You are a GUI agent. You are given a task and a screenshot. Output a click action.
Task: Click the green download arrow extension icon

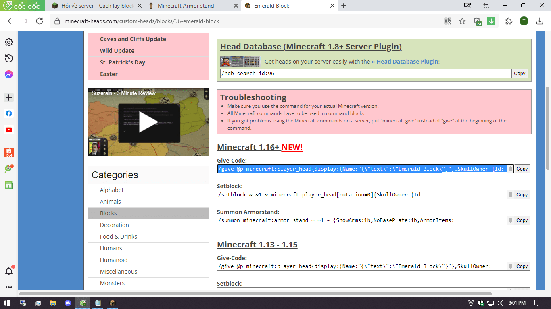[x=491, y=21]
